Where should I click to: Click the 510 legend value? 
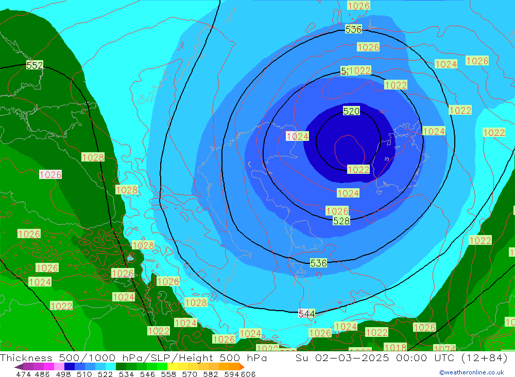[x=84, y=374]
